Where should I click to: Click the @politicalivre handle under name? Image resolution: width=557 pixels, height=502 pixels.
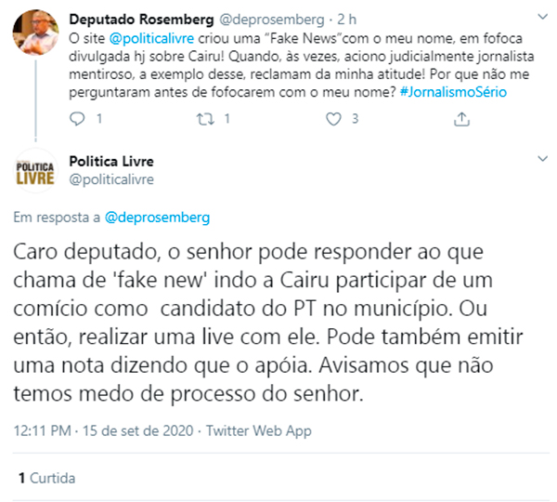coord(111,178)
